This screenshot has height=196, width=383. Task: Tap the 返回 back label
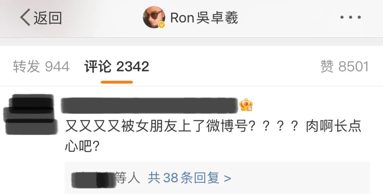pos(48,18)
